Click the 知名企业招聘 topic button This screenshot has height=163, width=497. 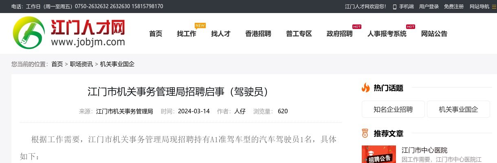click(393, 109)
